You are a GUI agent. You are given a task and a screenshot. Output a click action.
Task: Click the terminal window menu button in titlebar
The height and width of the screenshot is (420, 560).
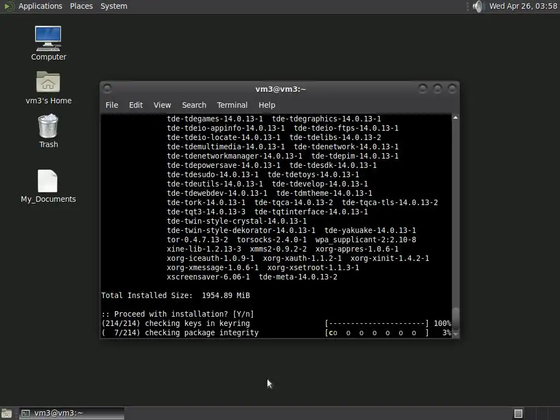tap(107, 89)
